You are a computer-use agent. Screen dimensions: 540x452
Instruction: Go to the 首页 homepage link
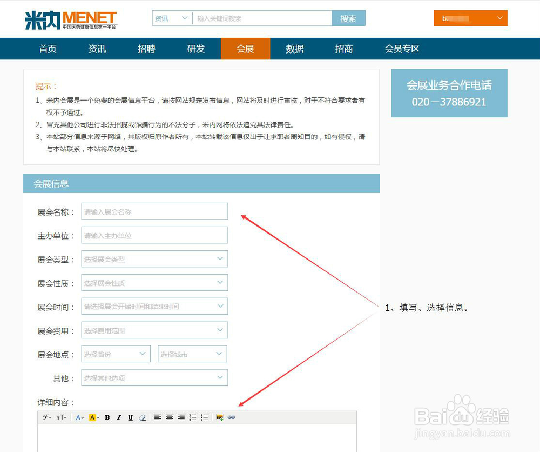tap(47, 49)
